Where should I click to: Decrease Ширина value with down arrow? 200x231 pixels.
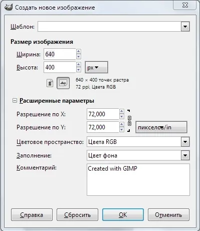pyautogui.click(x=79, y=57)
